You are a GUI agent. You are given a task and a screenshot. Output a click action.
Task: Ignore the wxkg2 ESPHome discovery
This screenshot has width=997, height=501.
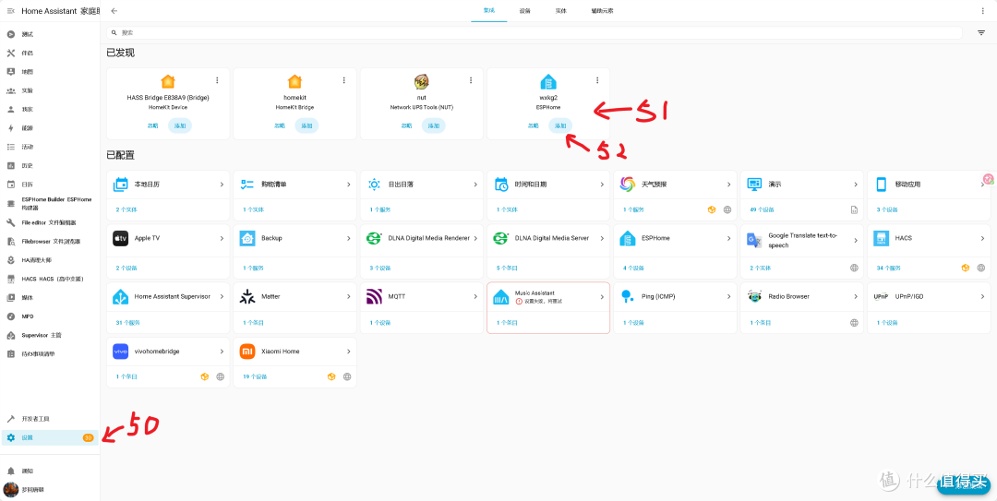(533, 125)
